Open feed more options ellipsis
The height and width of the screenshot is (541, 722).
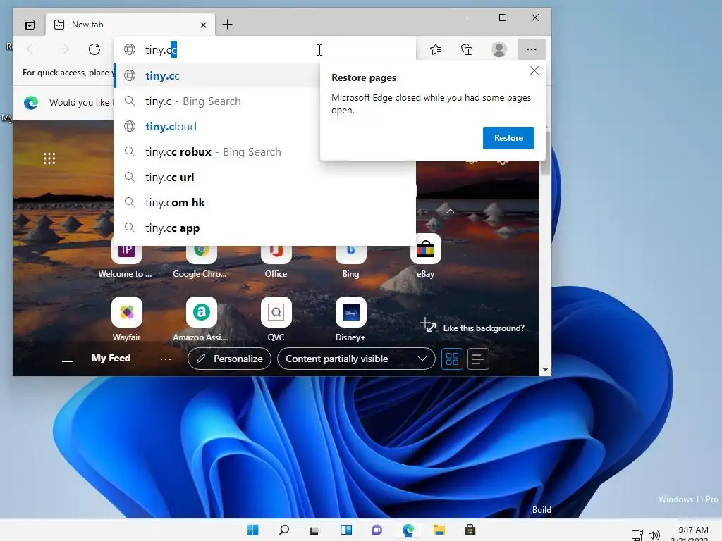[165, 359]
